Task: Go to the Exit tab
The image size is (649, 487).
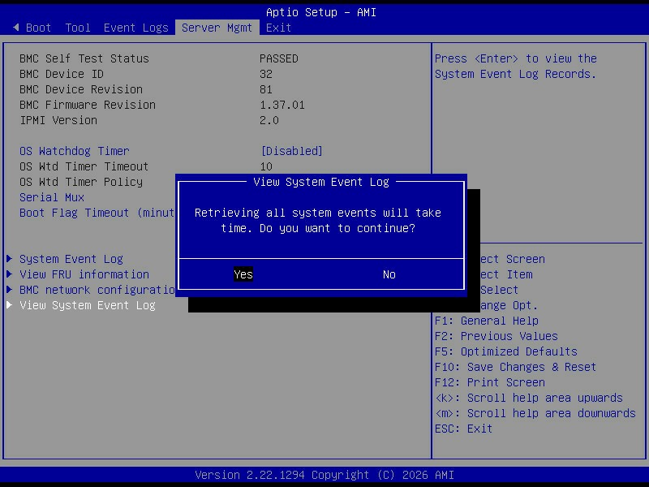Action: [278, 28]
